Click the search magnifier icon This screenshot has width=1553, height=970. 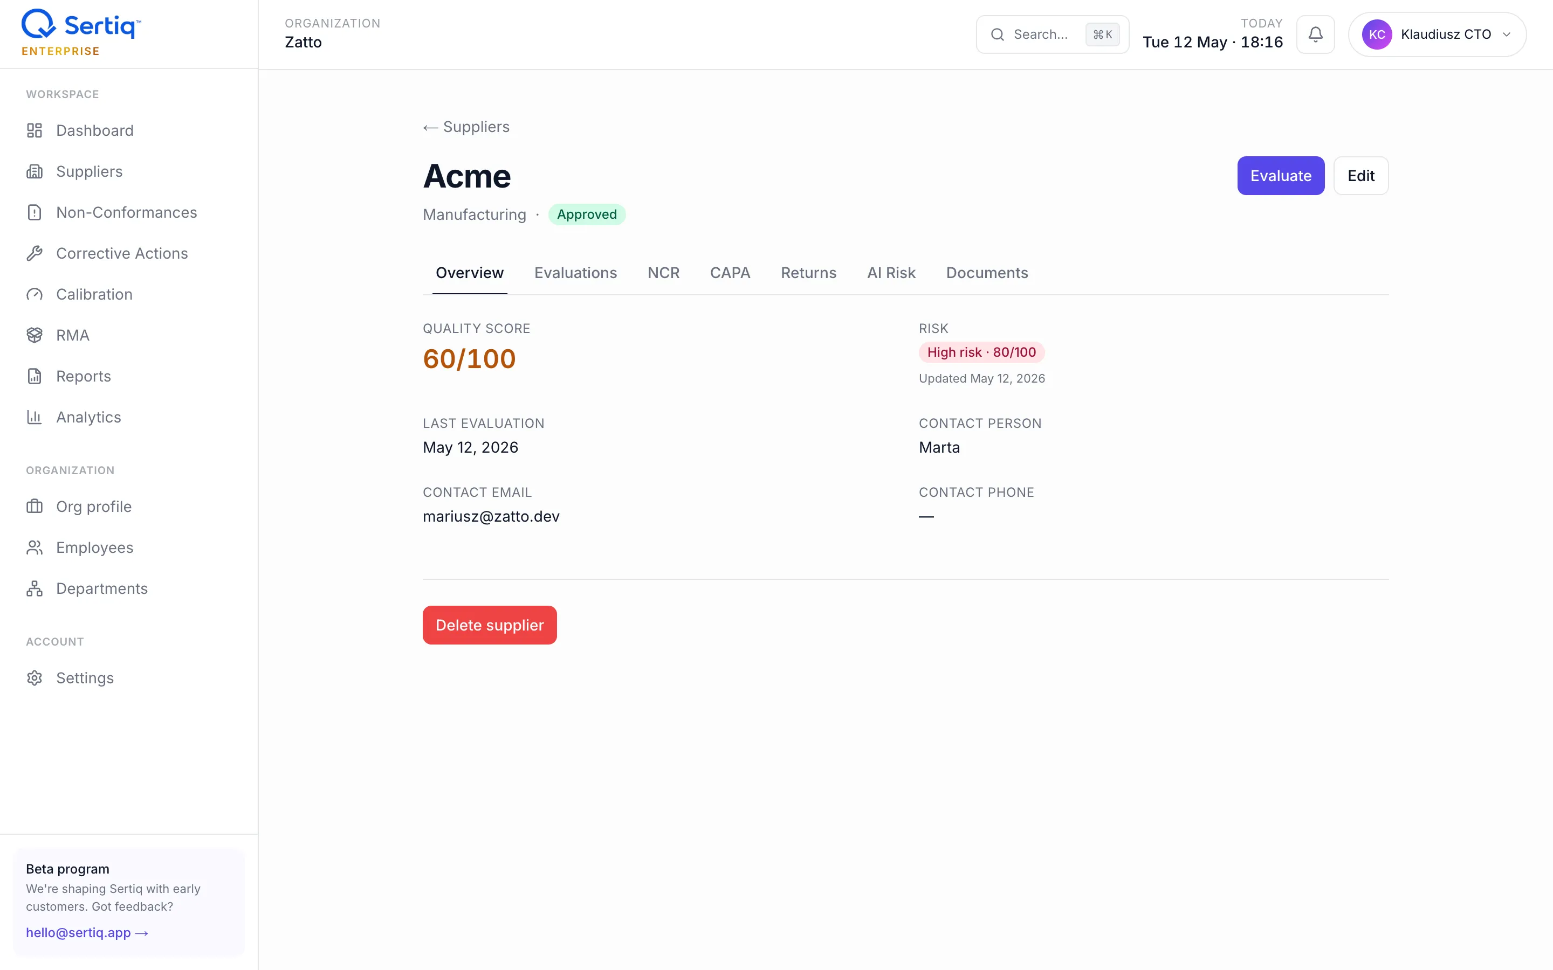(997, 34)
